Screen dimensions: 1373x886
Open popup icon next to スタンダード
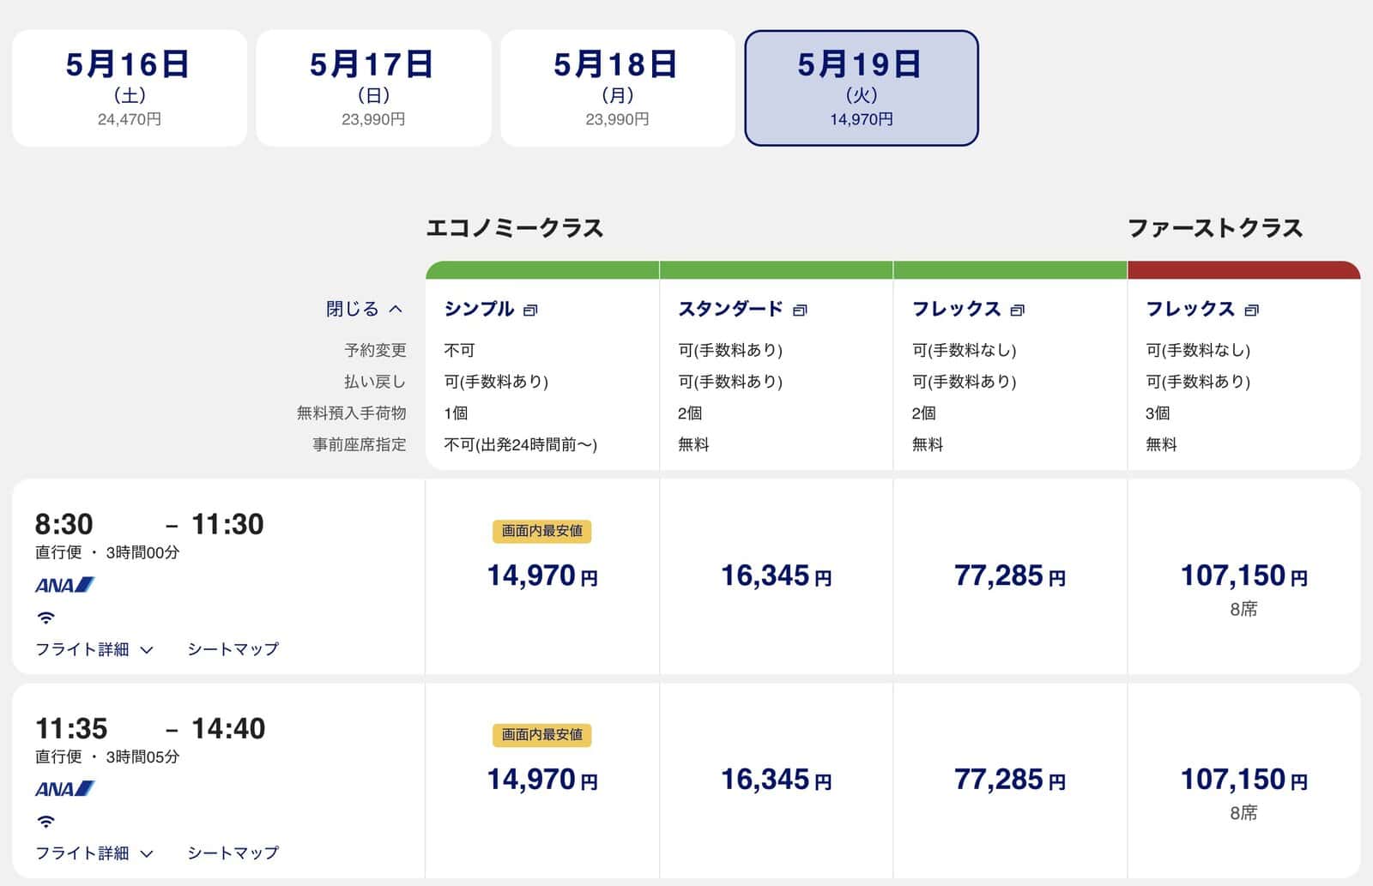800,310
